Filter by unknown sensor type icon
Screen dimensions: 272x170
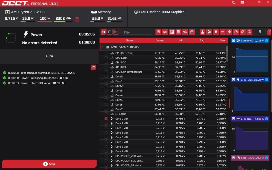[250, 32]
